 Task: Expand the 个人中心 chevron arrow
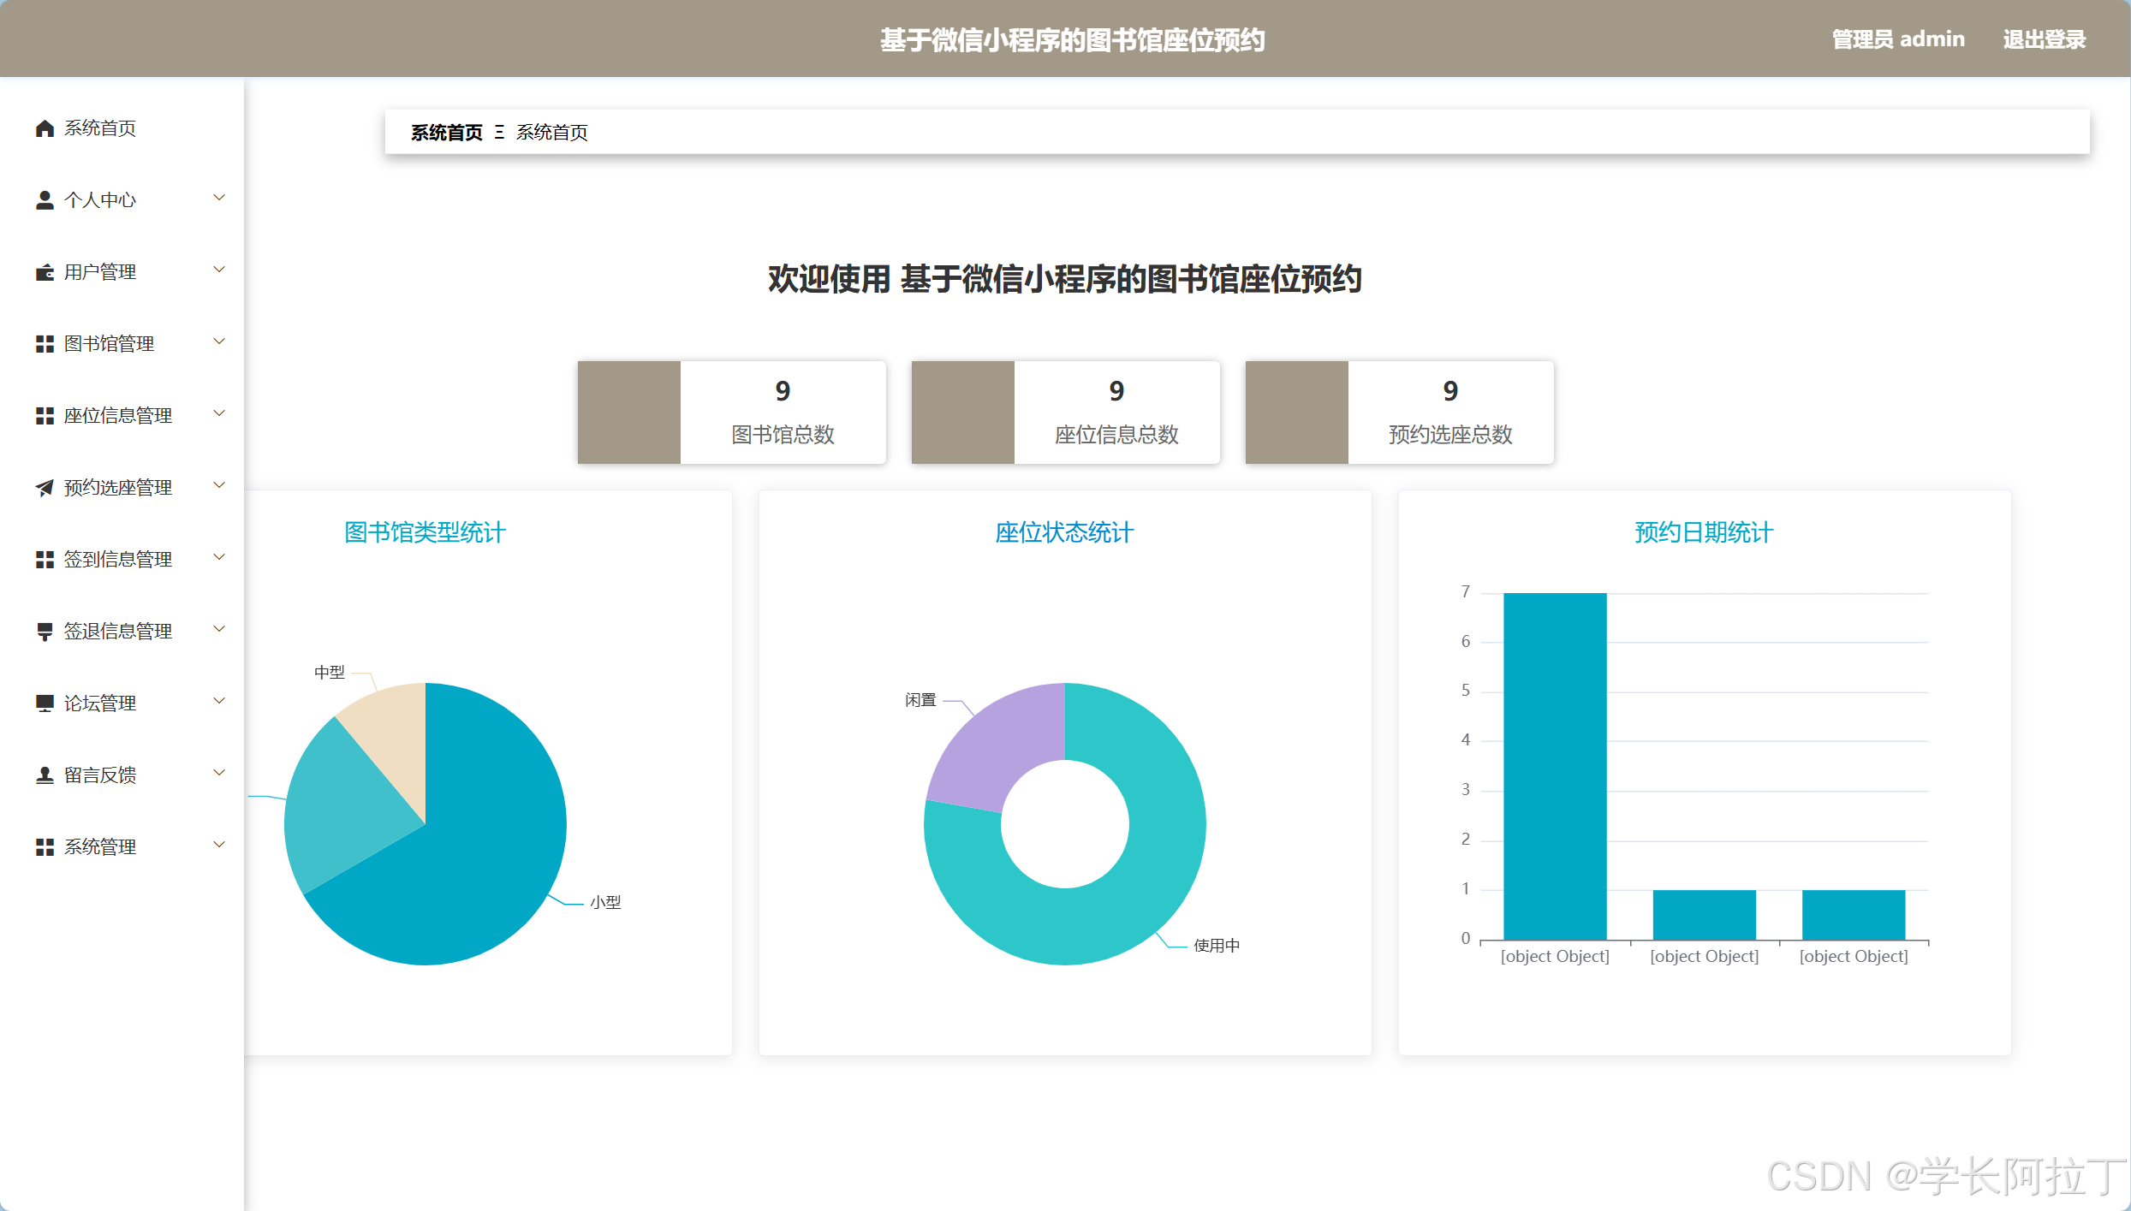pos(219,199)
